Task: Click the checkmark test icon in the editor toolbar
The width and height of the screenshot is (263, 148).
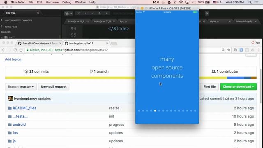Action: [92, 14]
